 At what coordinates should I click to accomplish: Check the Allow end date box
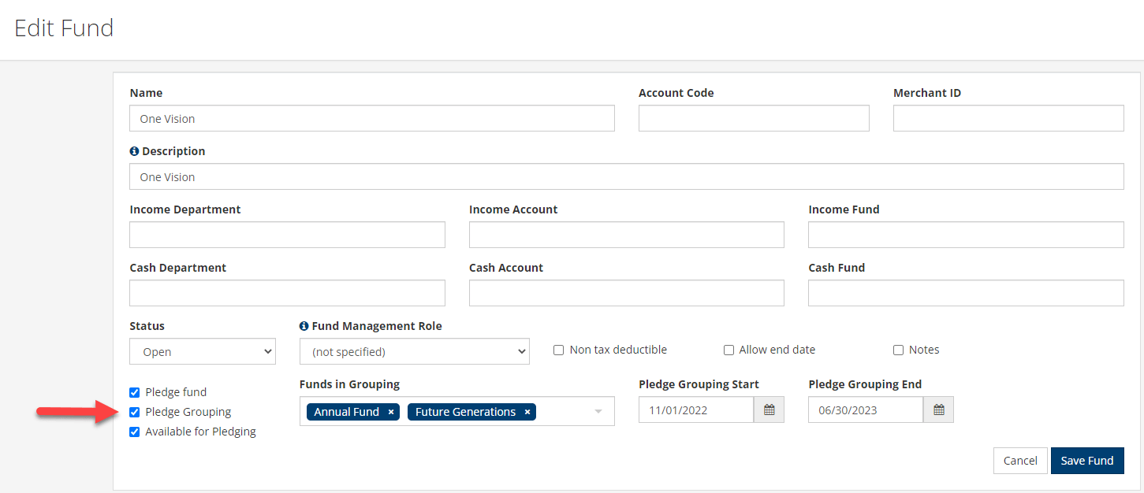pos(729,350)
